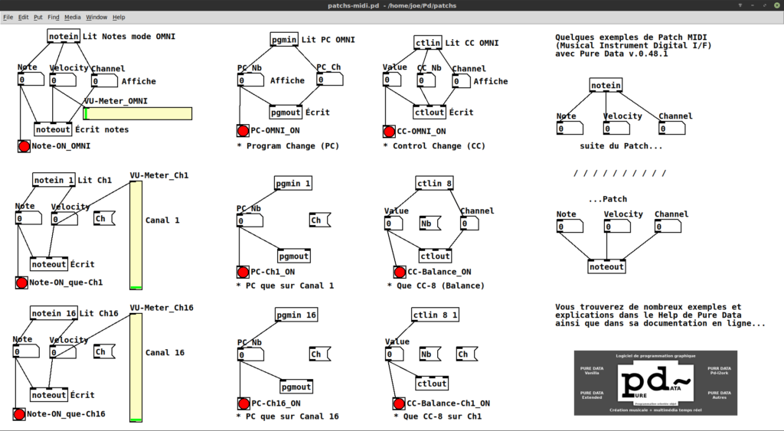
Task: Open the Help menu
Action: (119, 17)
